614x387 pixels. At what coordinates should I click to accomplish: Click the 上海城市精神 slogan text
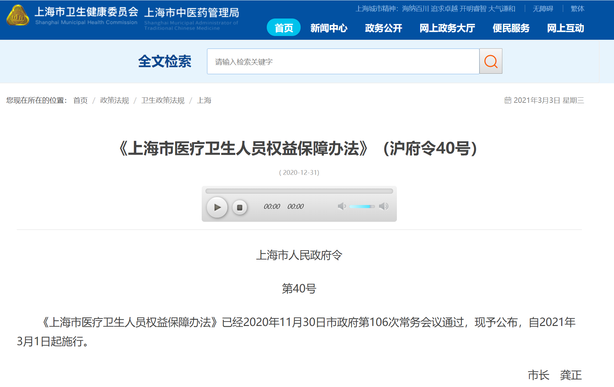coord(435,9)
